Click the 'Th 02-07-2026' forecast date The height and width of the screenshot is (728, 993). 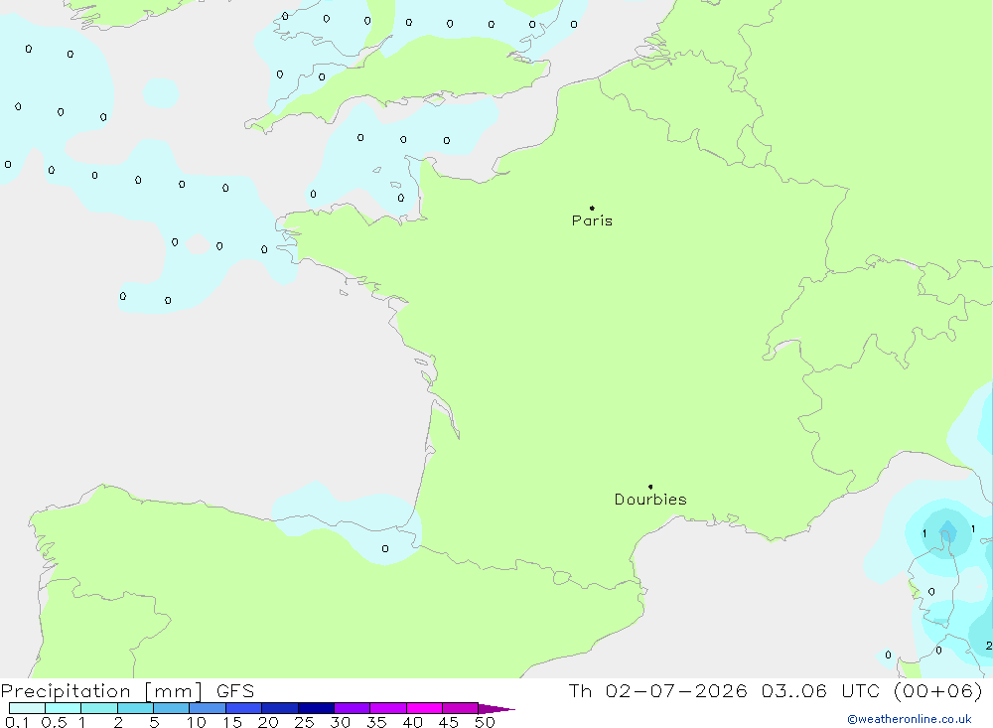tap(657, 690)
